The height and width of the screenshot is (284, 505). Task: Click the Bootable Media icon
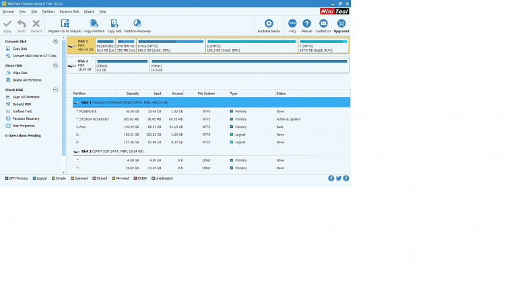pyautogui.click(x=269, y=24)
